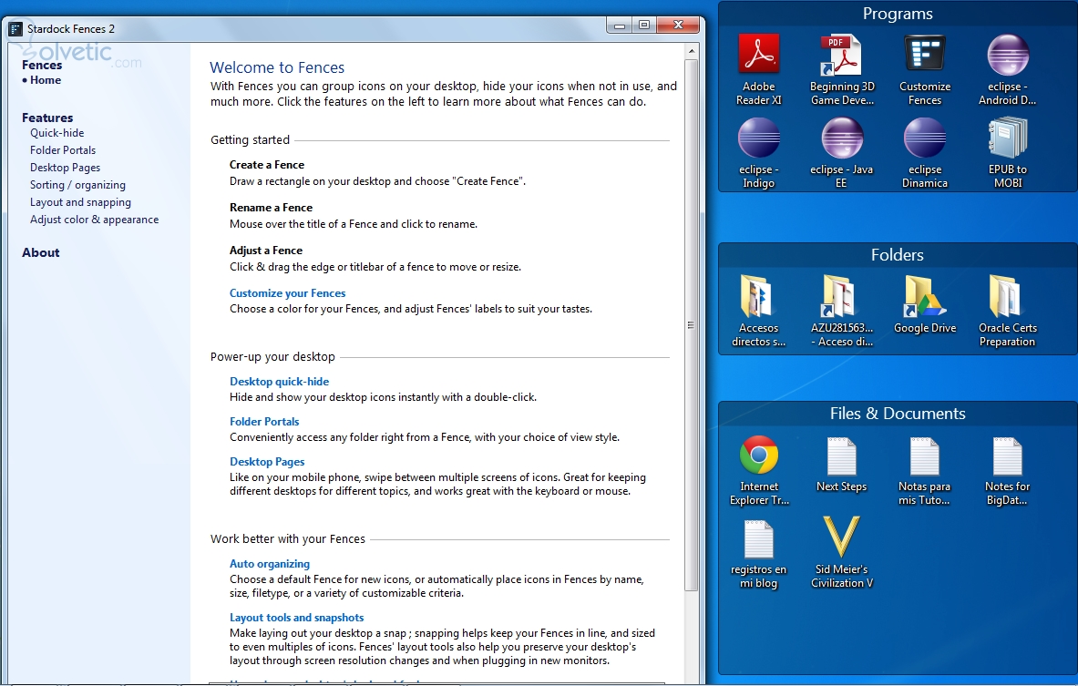Follow the Folder Portals link in content
Screen dimensions: 1078x686
(264, 422)
